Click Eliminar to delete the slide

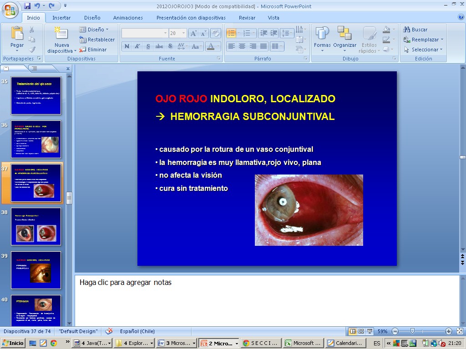[x=93, y=50]
